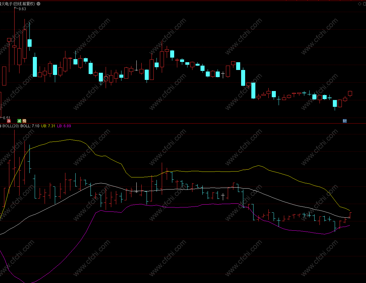
Task: Click the blue 财 event marker
Action: click(345, 121)
